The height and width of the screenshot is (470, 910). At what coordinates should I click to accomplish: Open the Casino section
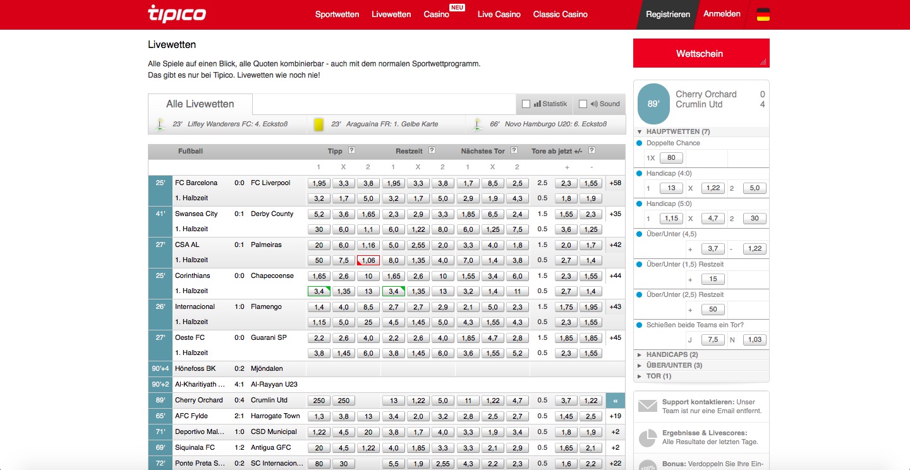tap(437, 15)
